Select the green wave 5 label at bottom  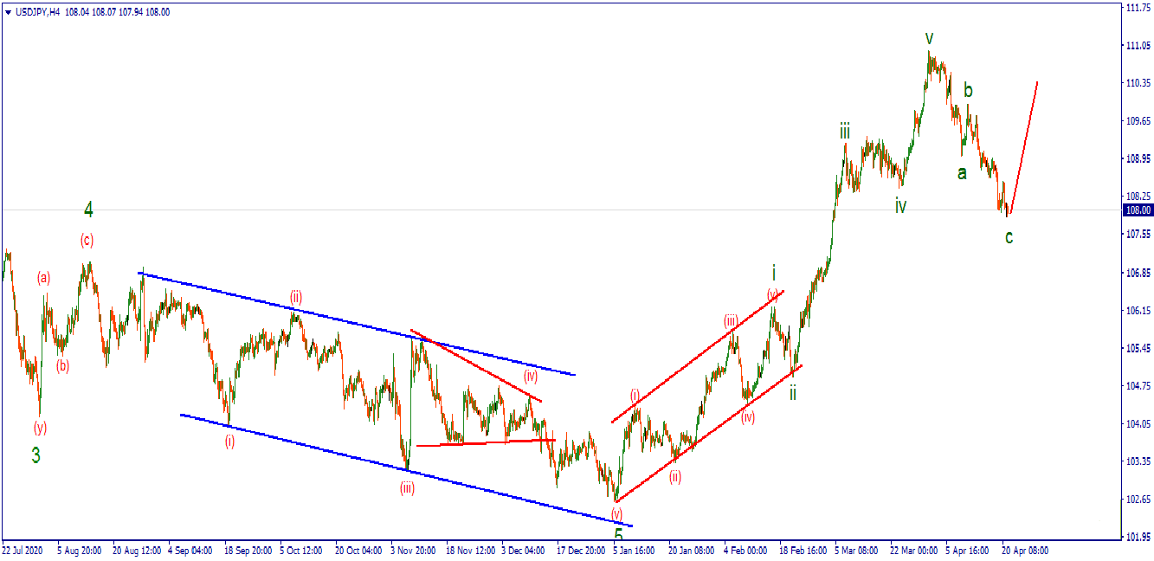tap(618, 536)
